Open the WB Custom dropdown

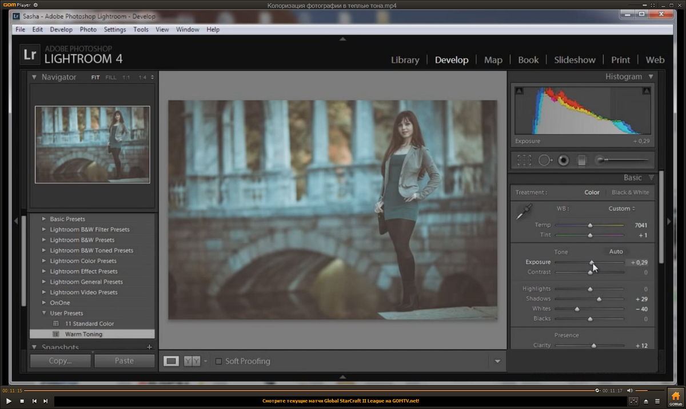(621, 208)
